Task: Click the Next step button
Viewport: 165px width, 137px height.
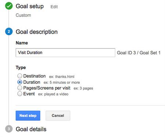Action: click(x=28, y=116)
